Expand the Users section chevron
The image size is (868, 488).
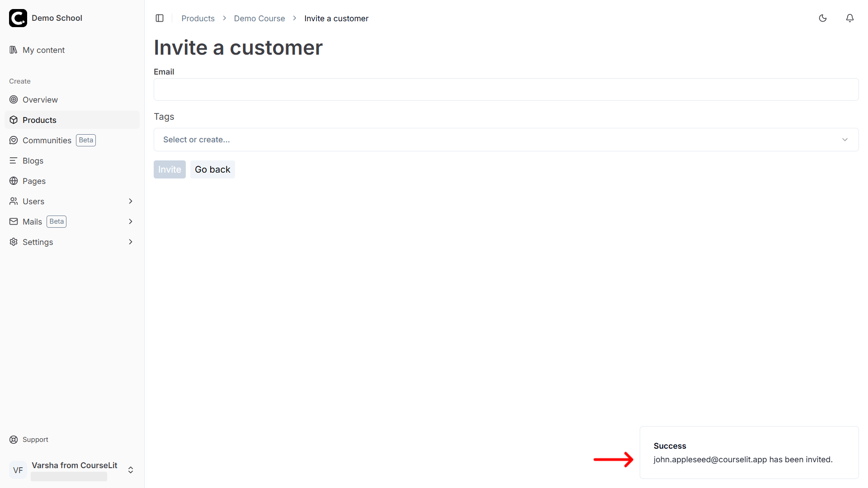pos(130,201)
